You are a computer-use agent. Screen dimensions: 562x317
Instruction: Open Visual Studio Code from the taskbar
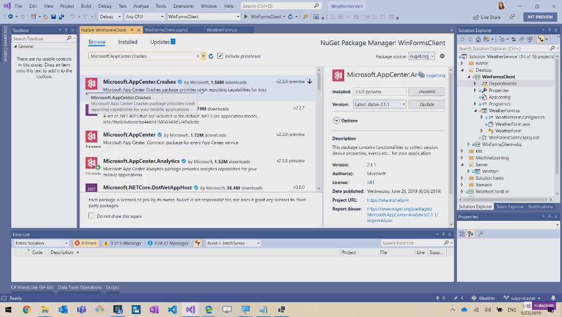(172, 309)
